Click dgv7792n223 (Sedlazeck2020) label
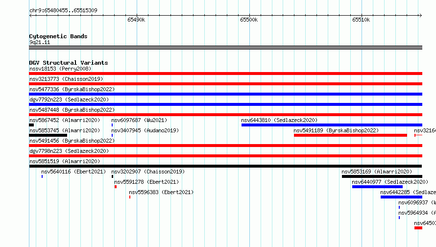Image resolution: width=436 pixels, height=247 pixels. 69,99
